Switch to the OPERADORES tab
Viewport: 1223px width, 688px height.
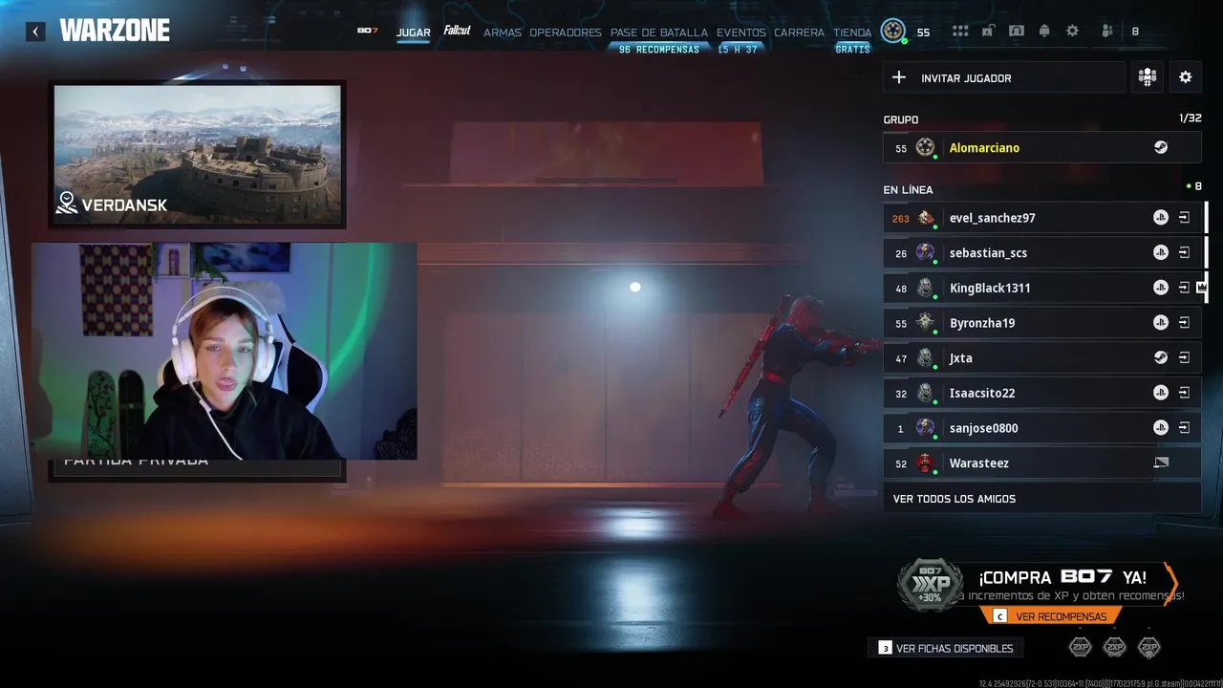[566, 32]
